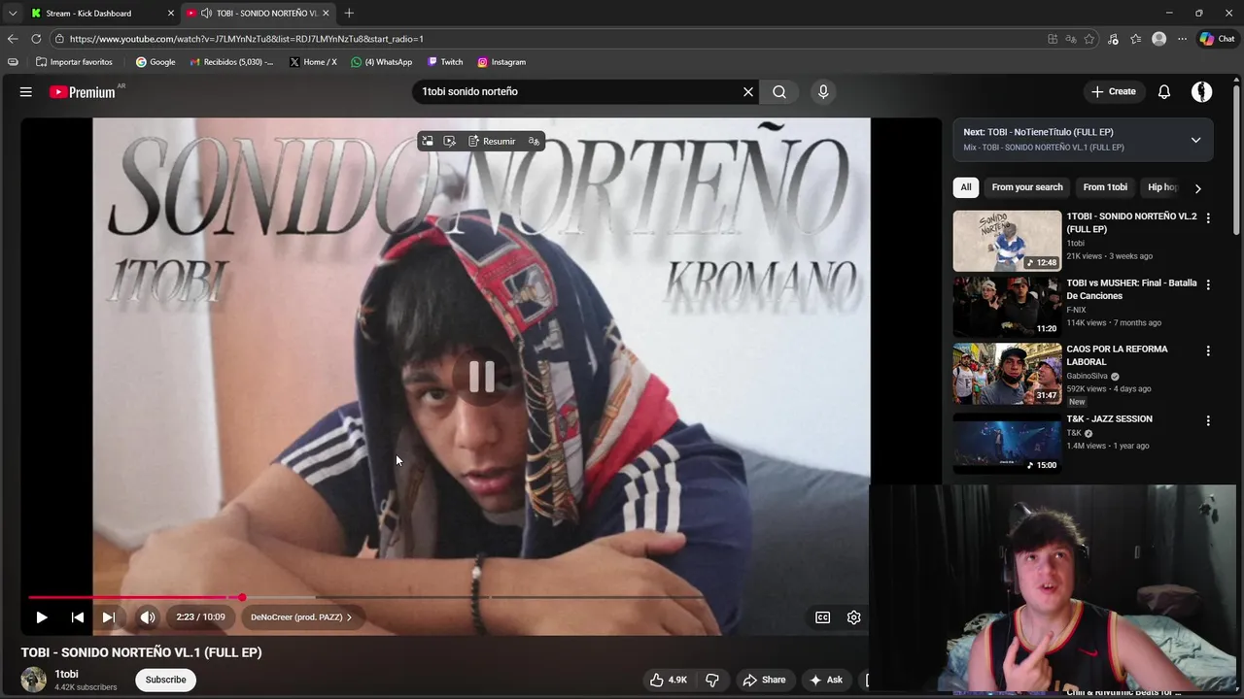1244x699 pixels.
Task: Open browser settings and more ellipsis
Action: click(x=1183, y=39)
